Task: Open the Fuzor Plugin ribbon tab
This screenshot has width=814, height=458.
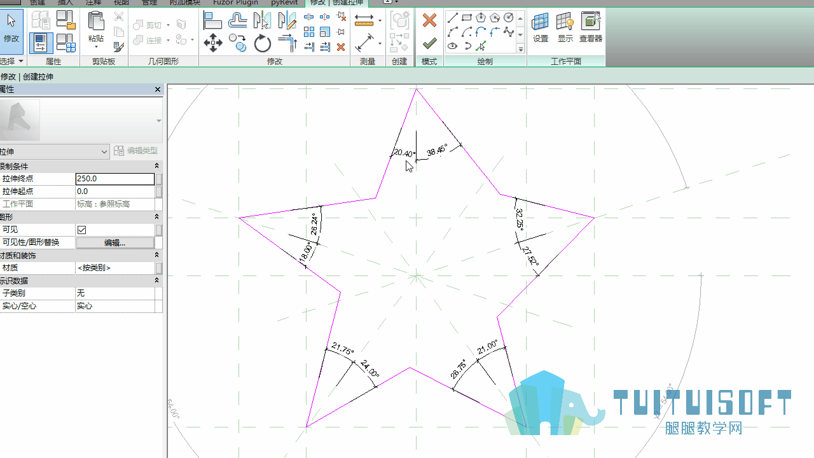Action: pyautogui.click(x=235, y=3)
